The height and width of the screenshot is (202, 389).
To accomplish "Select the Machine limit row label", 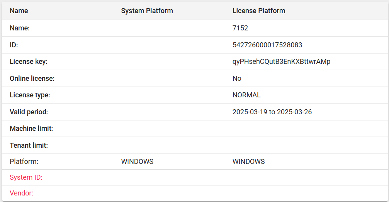I will (31, 129).
